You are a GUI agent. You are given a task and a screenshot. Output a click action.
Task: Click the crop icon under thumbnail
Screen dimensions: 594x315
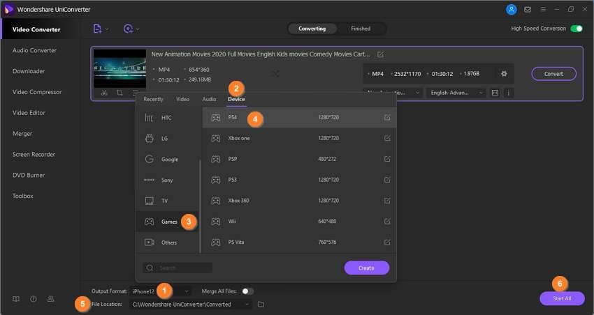(x=119, y=93)
